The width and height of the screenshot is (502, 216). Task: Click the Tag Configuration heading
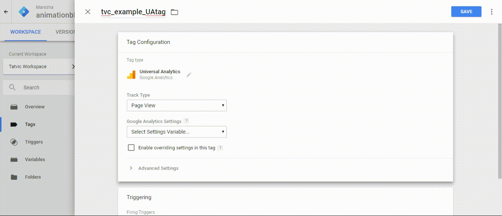(x=148, y=42)
